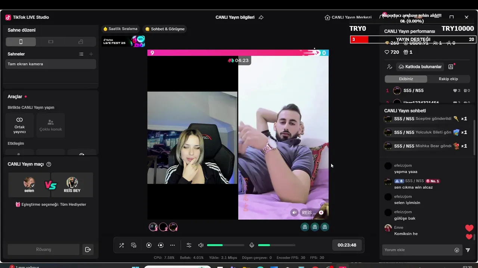Screen dimensions: 478x268
Task: Switch to Rakip ekip tab
Action: tap(448, 79)
